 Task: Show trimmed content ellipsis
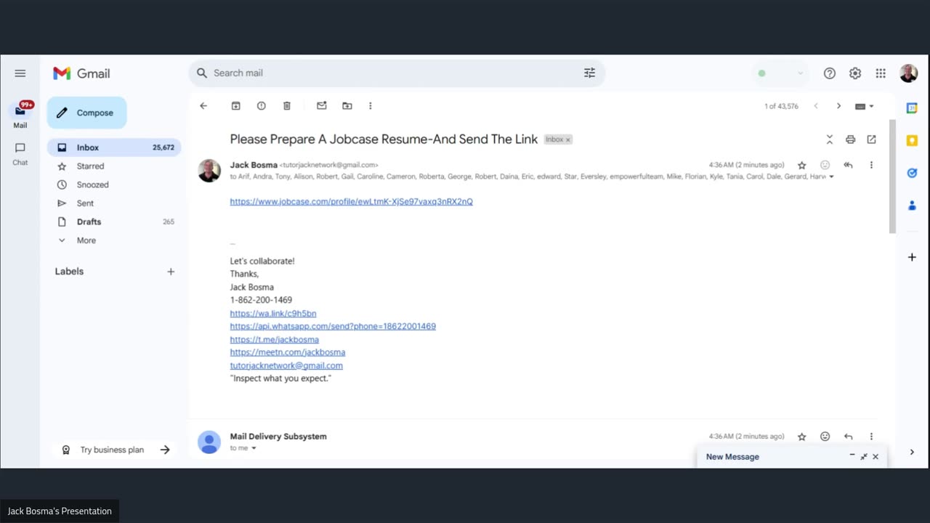[232, 244]
